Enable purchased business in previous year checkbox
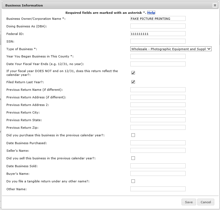220x210 pixels. click(133, 135)
